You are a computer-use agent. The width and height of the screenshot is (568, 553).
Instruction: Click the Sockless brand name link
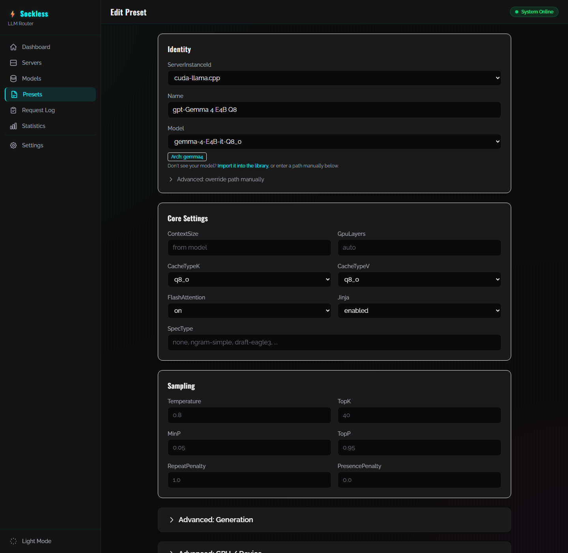click(34, 14)
